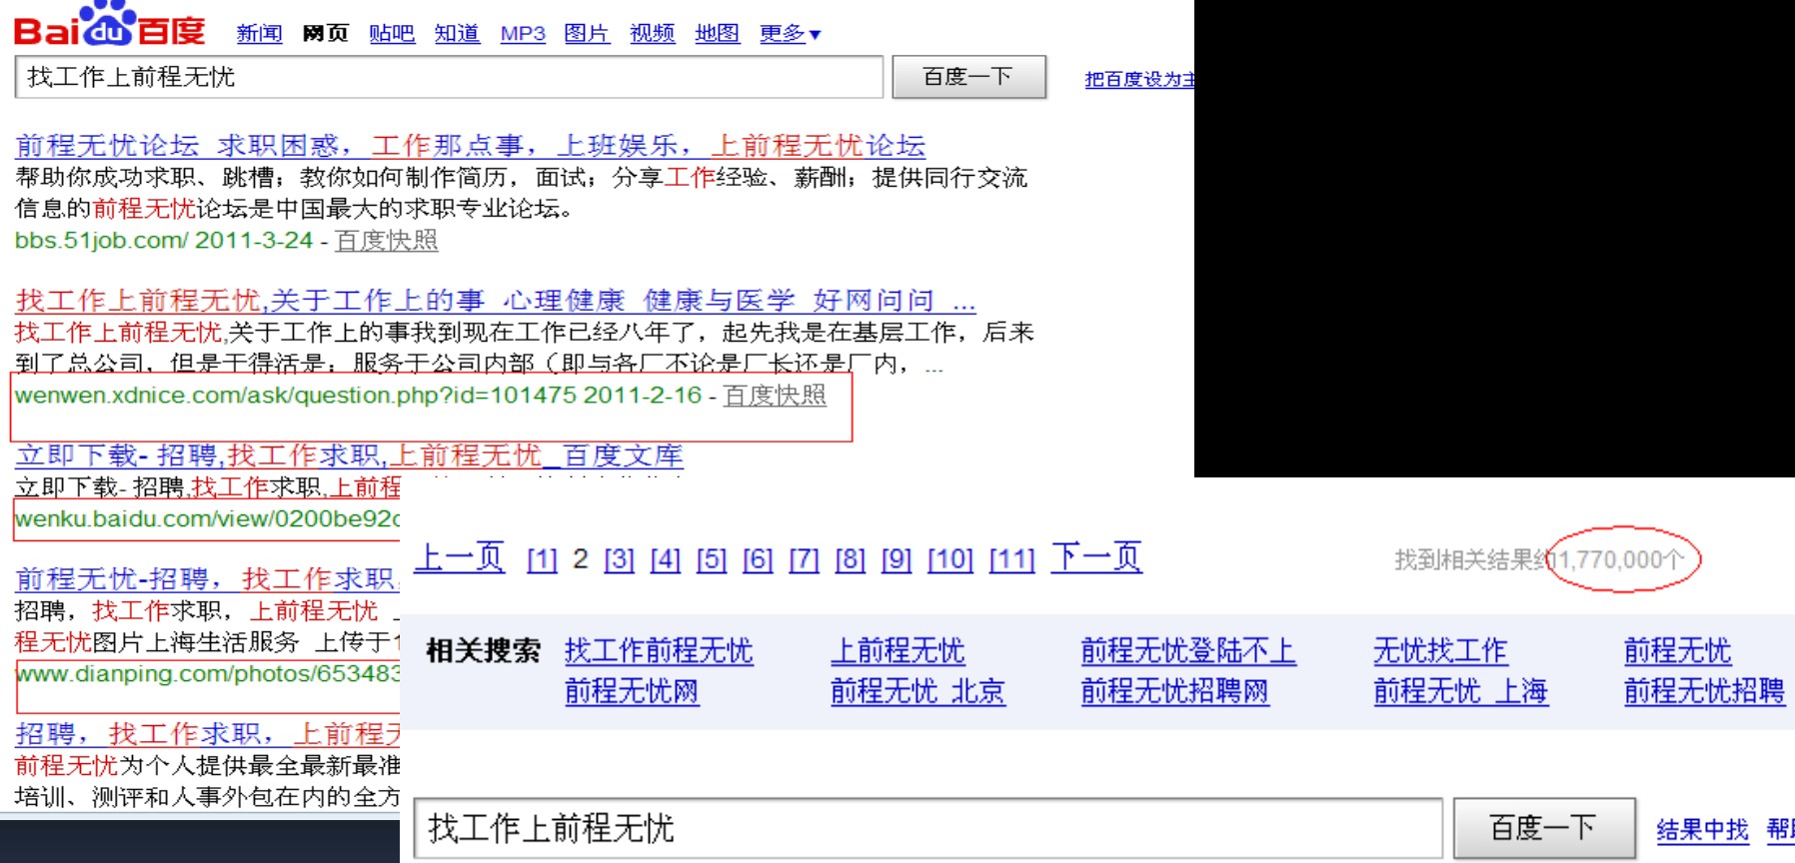Open the 前程无忧论坛 search result title
The image size is (1795, 863).
point(470,146)
